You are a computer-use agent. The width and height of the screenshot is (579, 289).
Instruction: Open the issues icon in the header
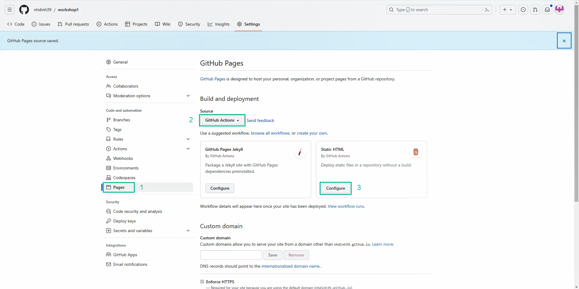523,10
